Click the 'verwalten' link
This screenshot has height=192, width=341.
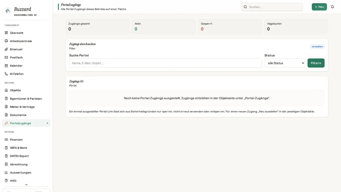coord(317,47)
